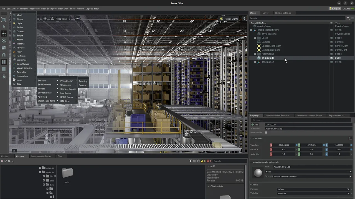The width and height of the screenshot is (355, 199).
Task: Switch to Render Settings tab
Action: 283,13
